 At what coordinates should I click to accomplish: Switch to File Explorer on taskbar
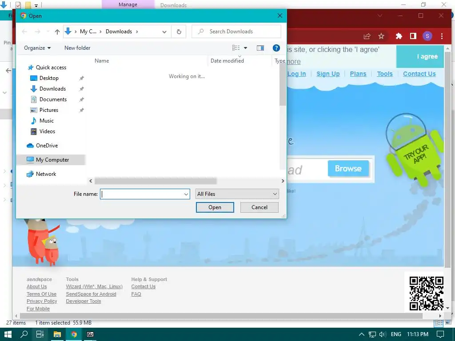(x=57, y=334)
